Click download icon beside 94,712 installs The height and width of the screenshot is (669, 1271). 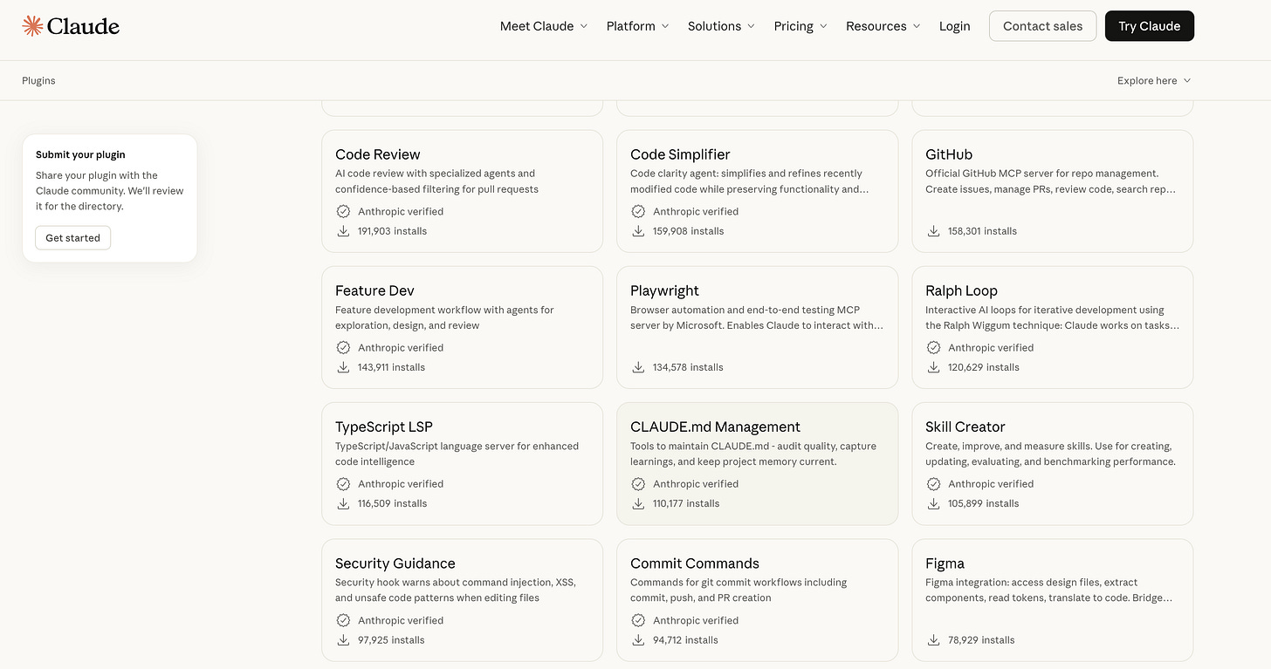(x=638, y=640)
